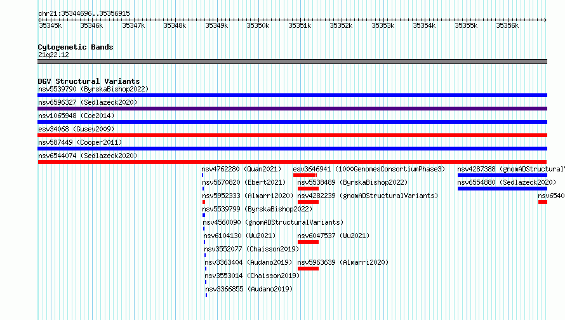Click the 35351k ruler position

tap(300, 25)
